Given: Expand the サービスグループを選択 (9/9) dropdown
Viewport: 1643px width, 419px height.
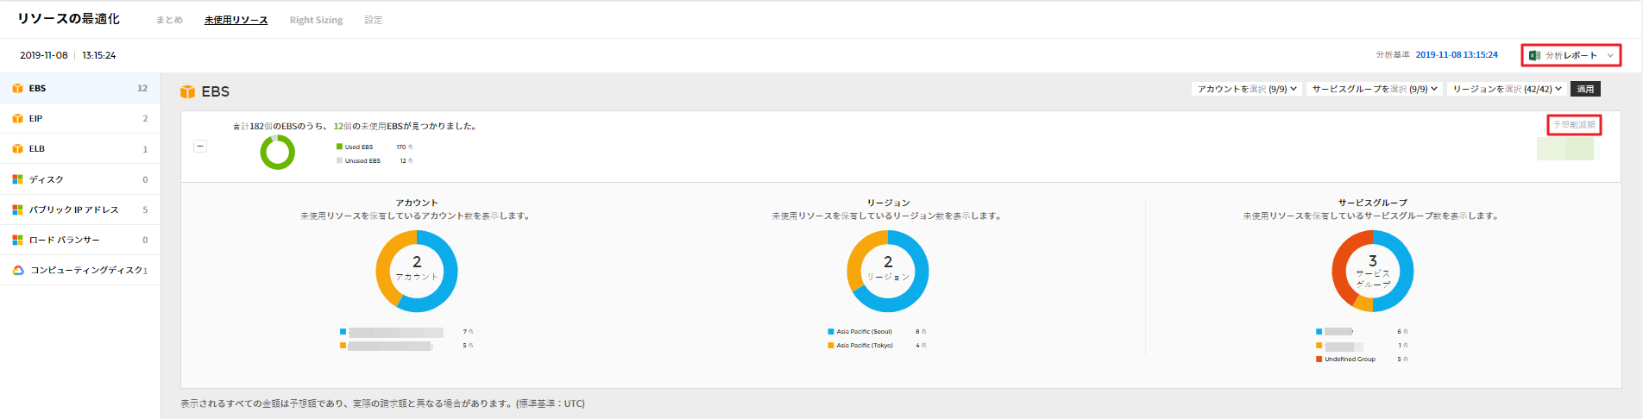Looking at the screenshot, I should [1375, 89].
